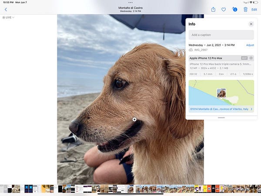
Task: Tap the three-dot multitasking control at top
Action: point(130,2)
